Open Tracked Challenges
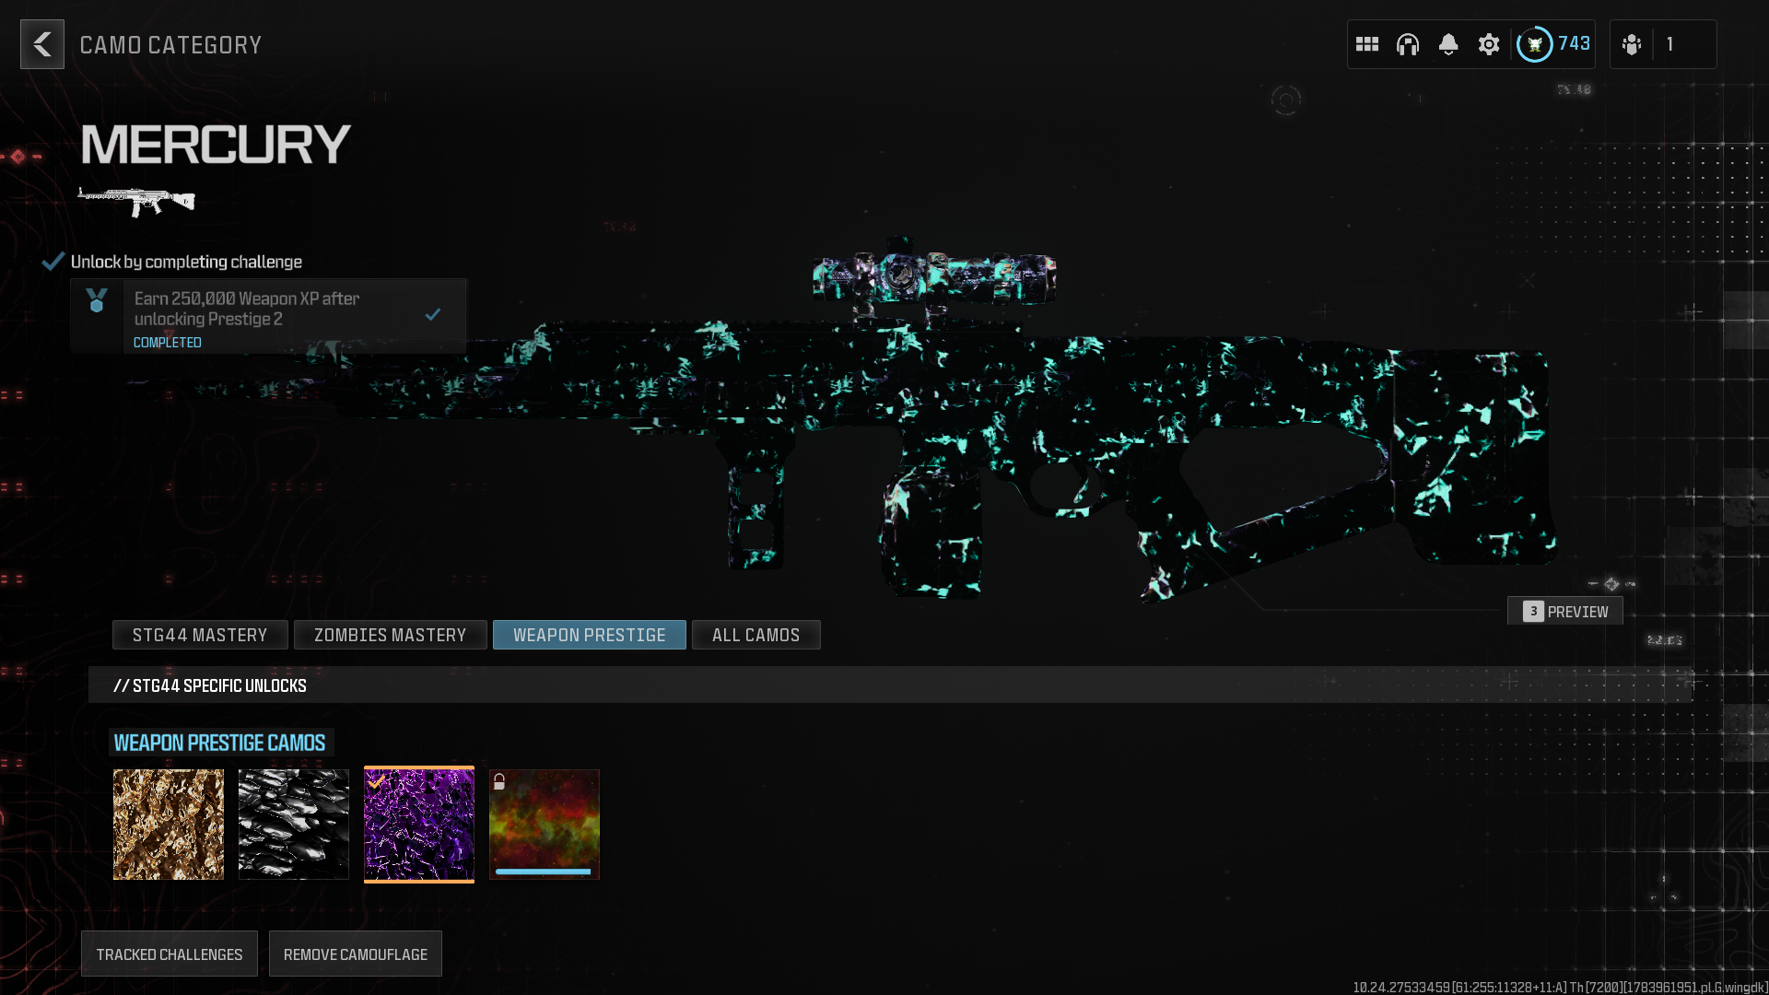The width and height of the screenshot is (1769, 995). coord(170,954)
